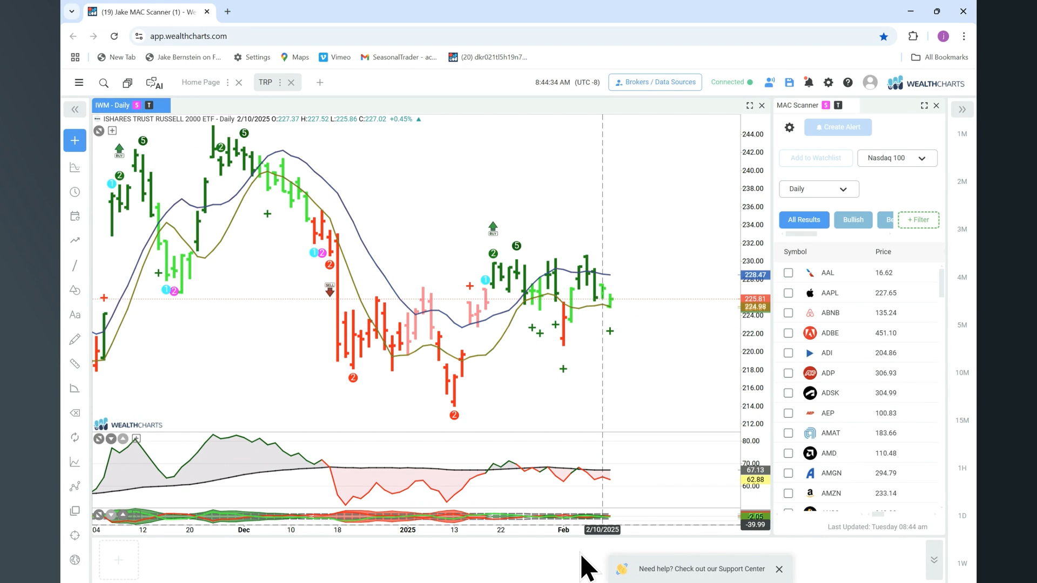Open alerts bell icon in header

[x=809, y=82]
